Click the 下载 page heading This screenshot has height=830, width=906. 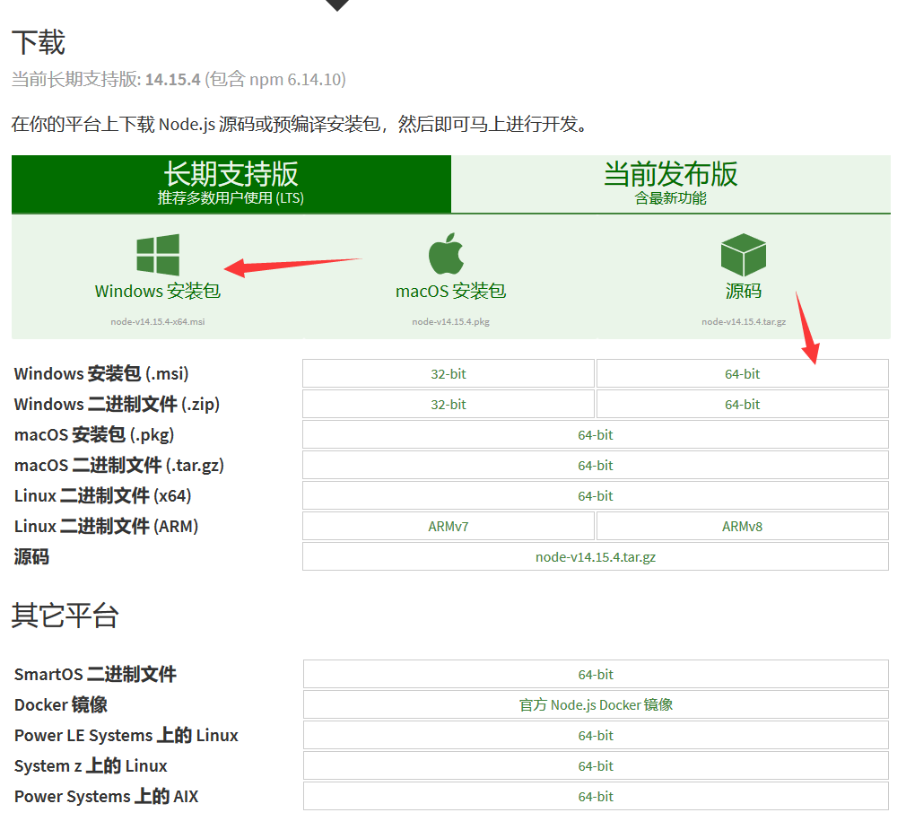[x=39, y=43]
